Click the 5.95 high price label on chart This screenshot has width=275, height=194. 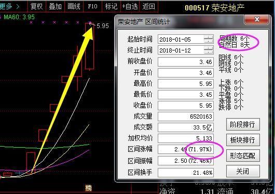pyautogui.click(x=103, y=26)
